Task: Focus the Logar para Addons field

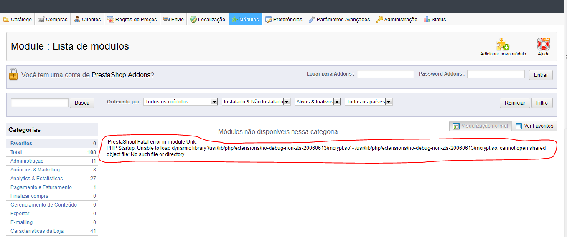Action: pyautogui.click(x=386, y=74)
